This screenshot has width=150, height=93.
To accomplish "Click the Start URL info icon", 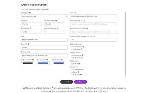I will tap(29, 44).
